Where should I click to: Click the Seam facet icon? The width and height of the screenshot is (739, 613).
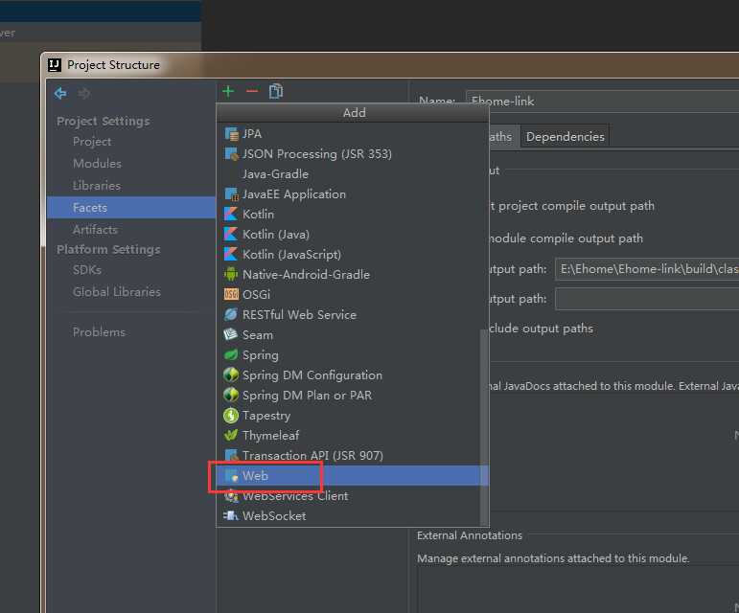pos(231,334)
